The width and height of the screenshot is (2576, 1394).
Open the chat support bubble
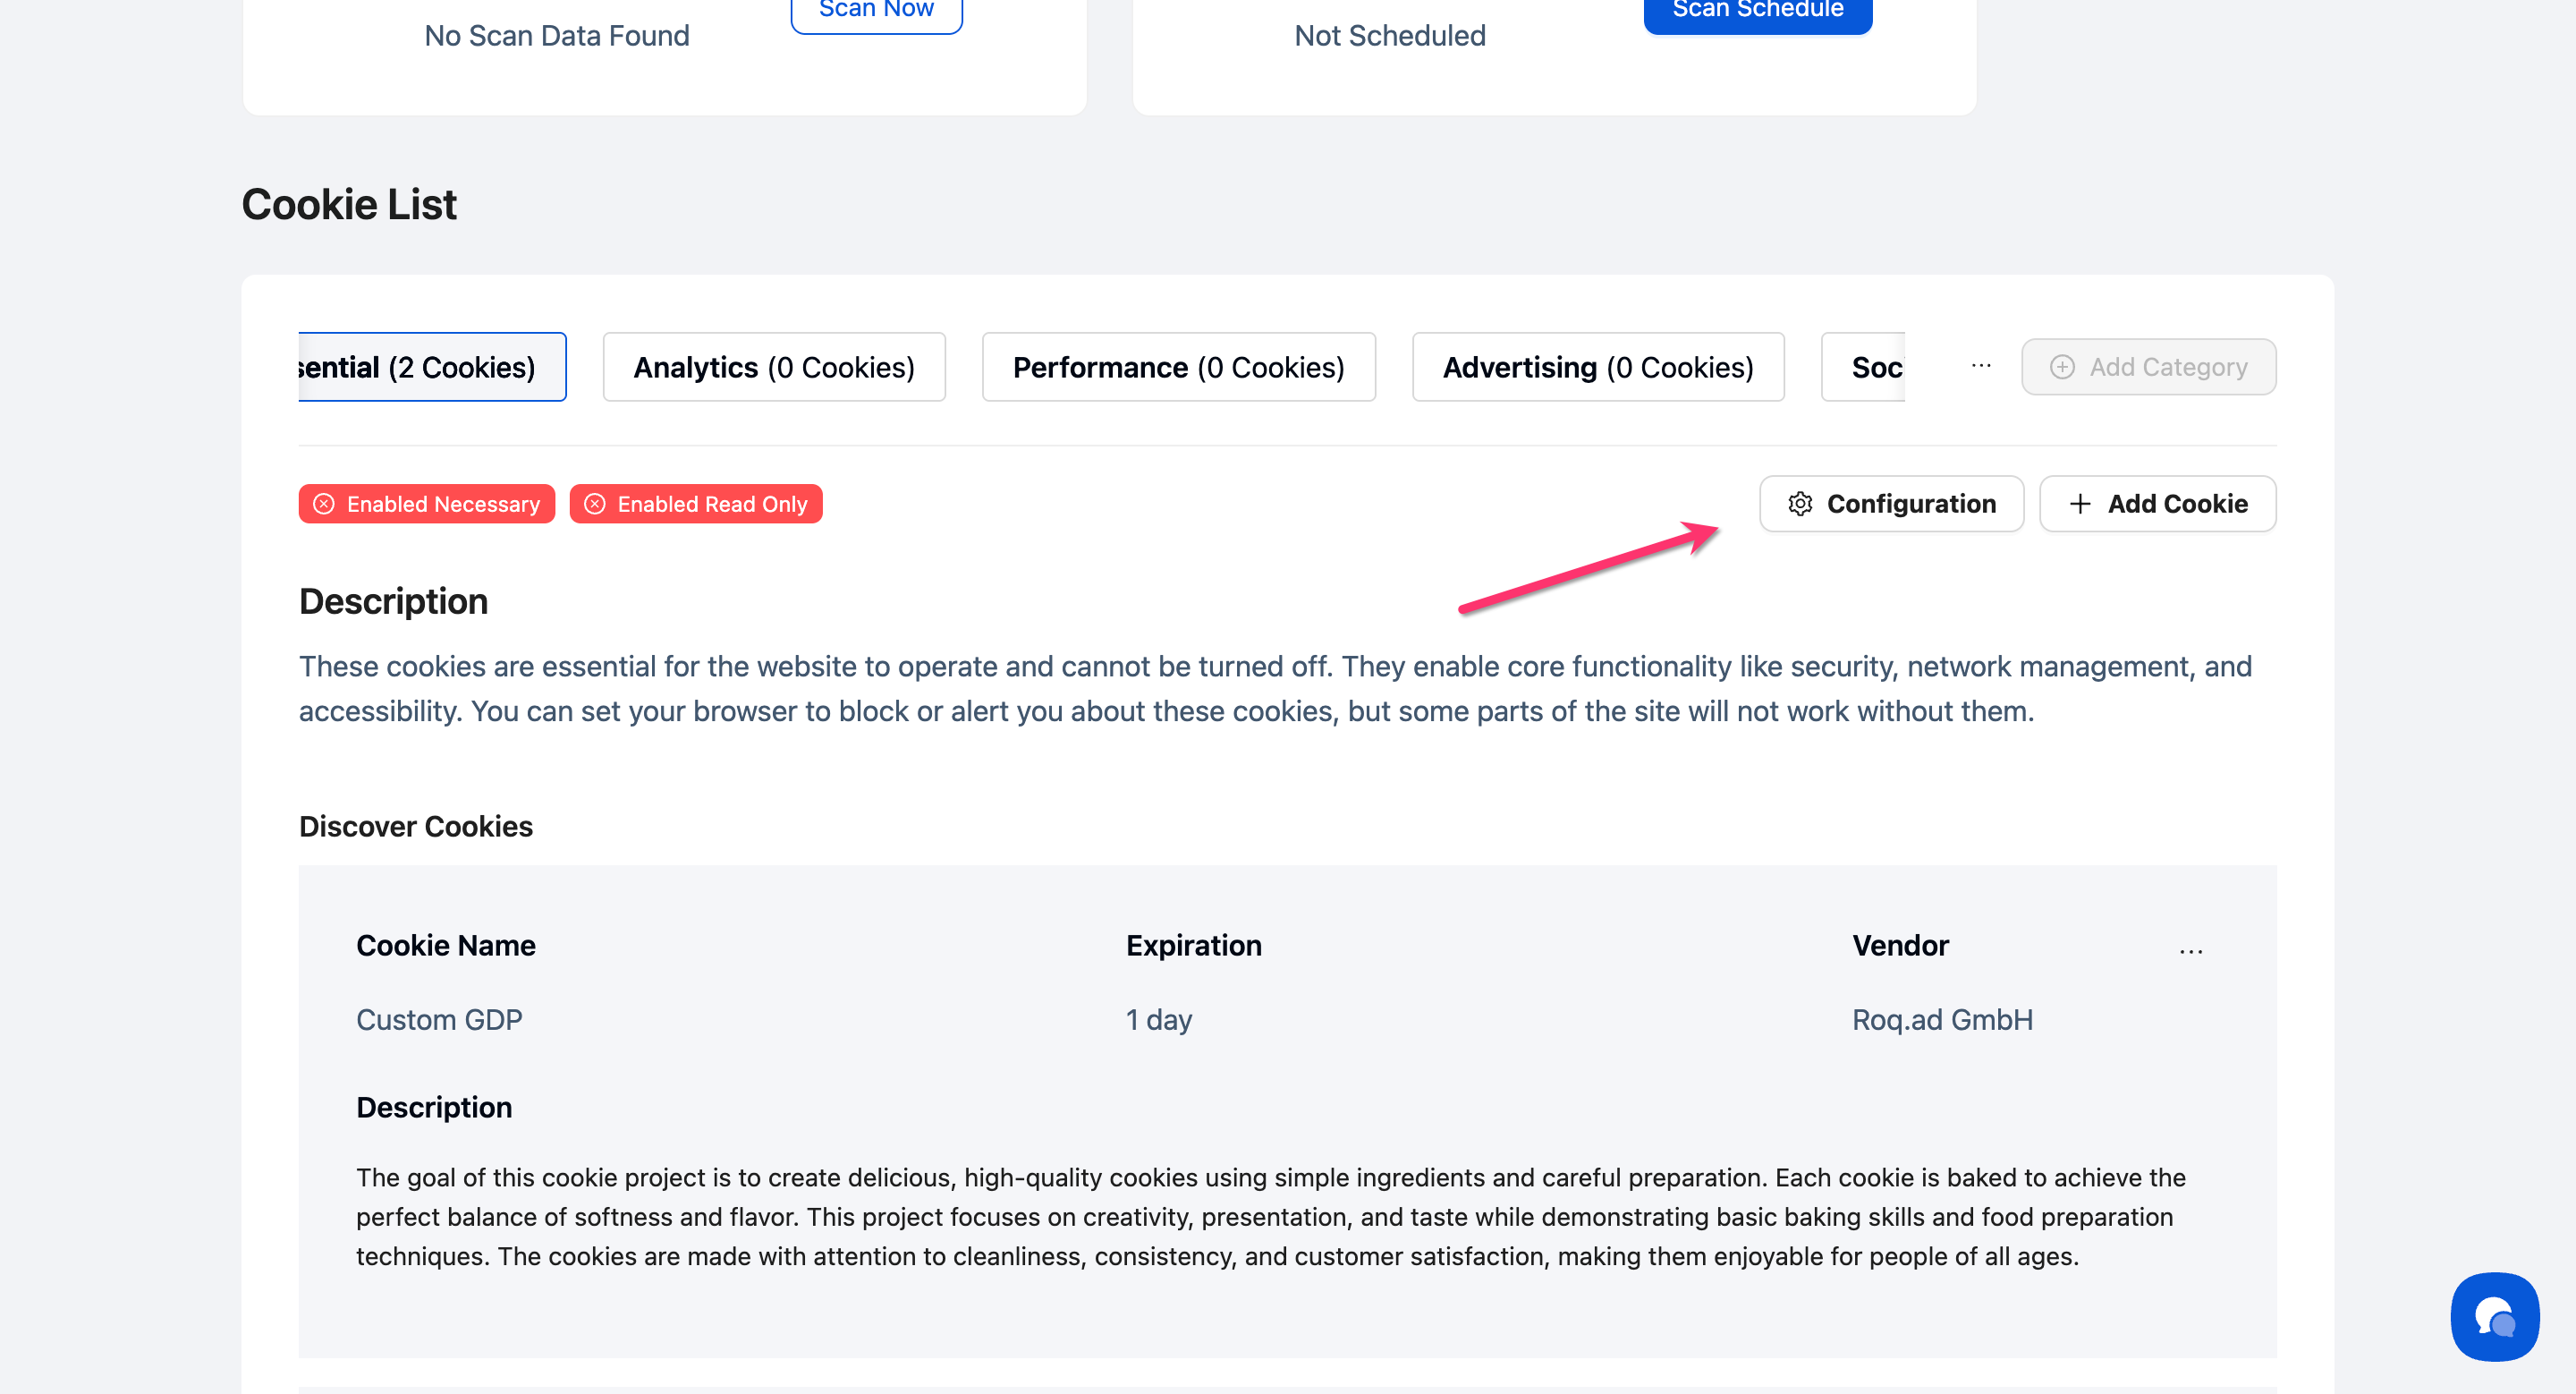pyautogui.click(x=2494, y=1317)
